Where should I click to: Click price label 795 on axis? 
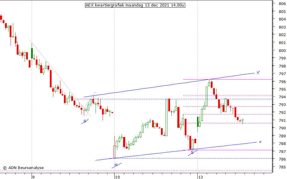[282, 89]
